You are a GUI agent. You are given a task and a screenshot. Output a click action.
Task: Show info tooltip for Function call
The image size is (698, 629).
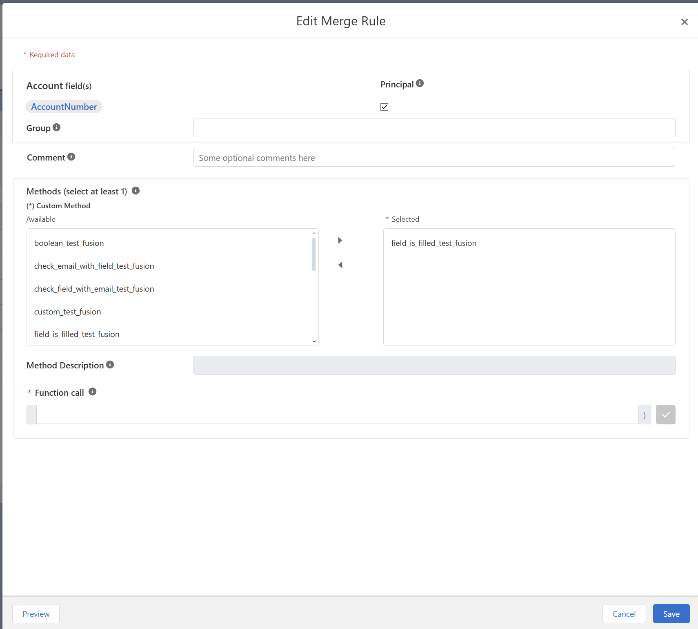[93, 391]
